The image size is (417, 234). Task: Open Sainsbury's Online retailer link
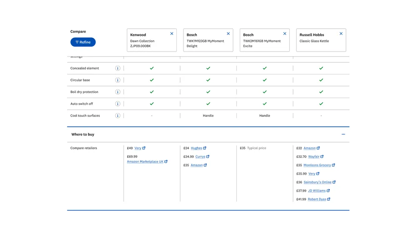[x=317, y=182]
